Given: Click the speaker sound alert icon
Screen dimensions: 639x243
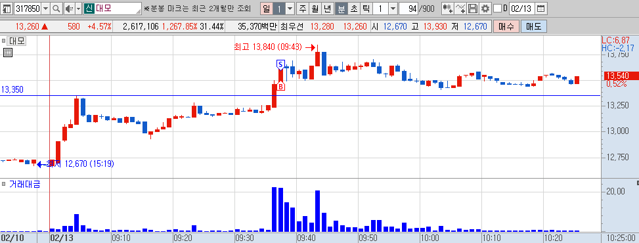Looking at the screenshot, I should pyautogui.click(x=69, y=8).
